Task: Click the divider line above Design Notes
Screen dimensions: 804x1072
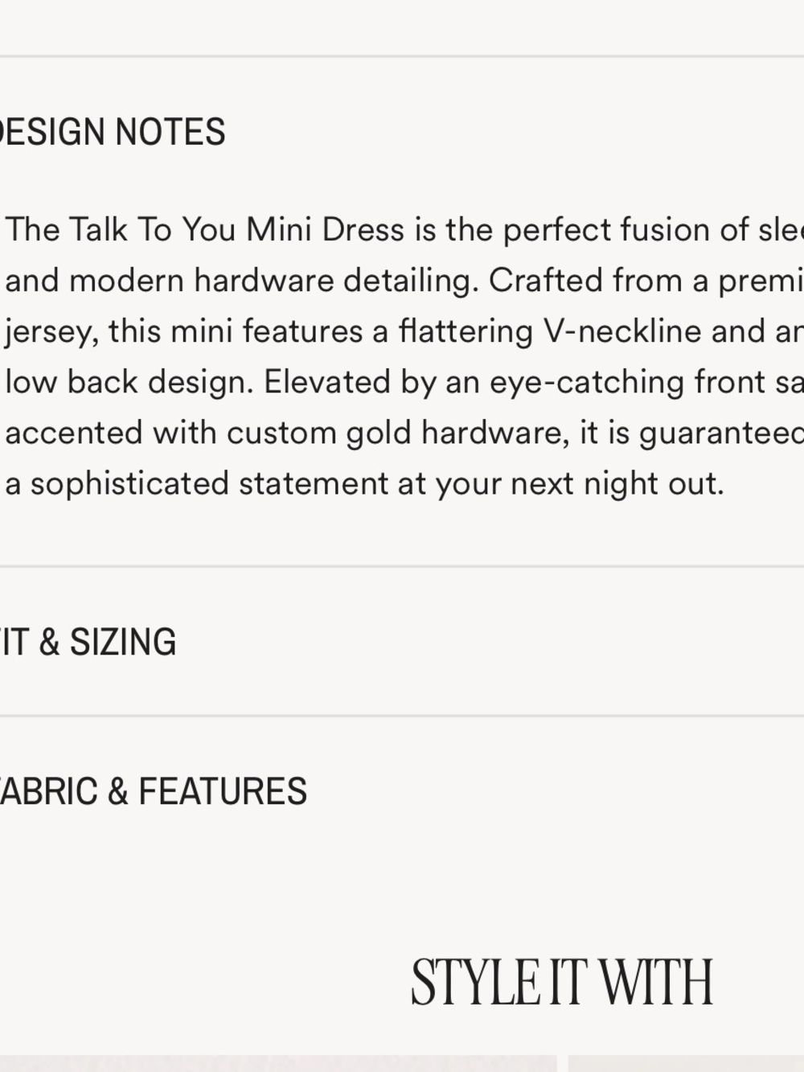Action: 402,56
